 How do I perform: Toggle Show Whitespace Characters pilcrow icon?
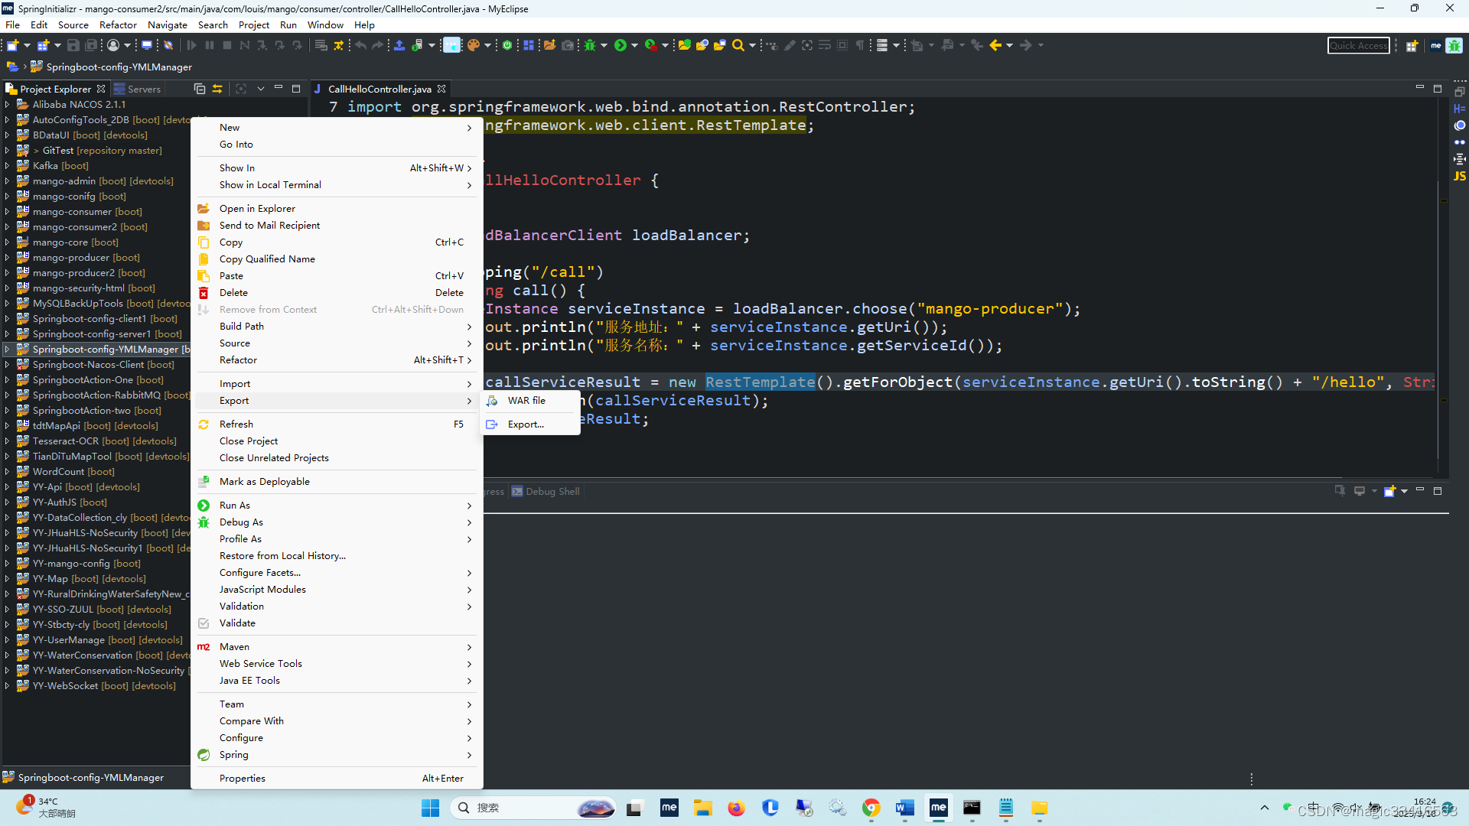[x=860, y=45]
